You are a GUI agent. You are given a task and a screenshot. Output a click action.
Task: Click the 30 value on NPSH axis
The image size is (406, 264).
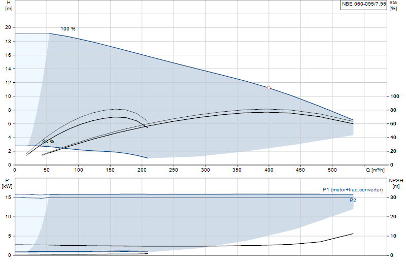393,197
